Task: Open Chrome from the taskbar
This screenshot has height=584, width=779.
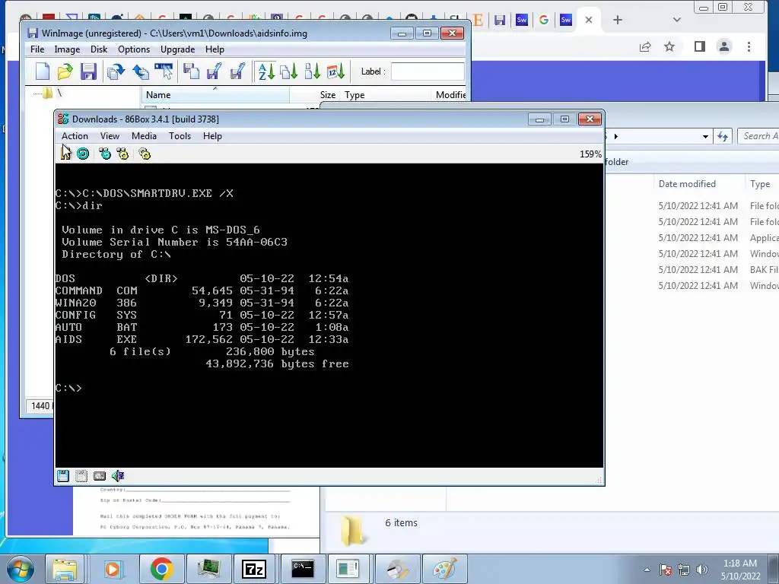Action: coord(161,569)
